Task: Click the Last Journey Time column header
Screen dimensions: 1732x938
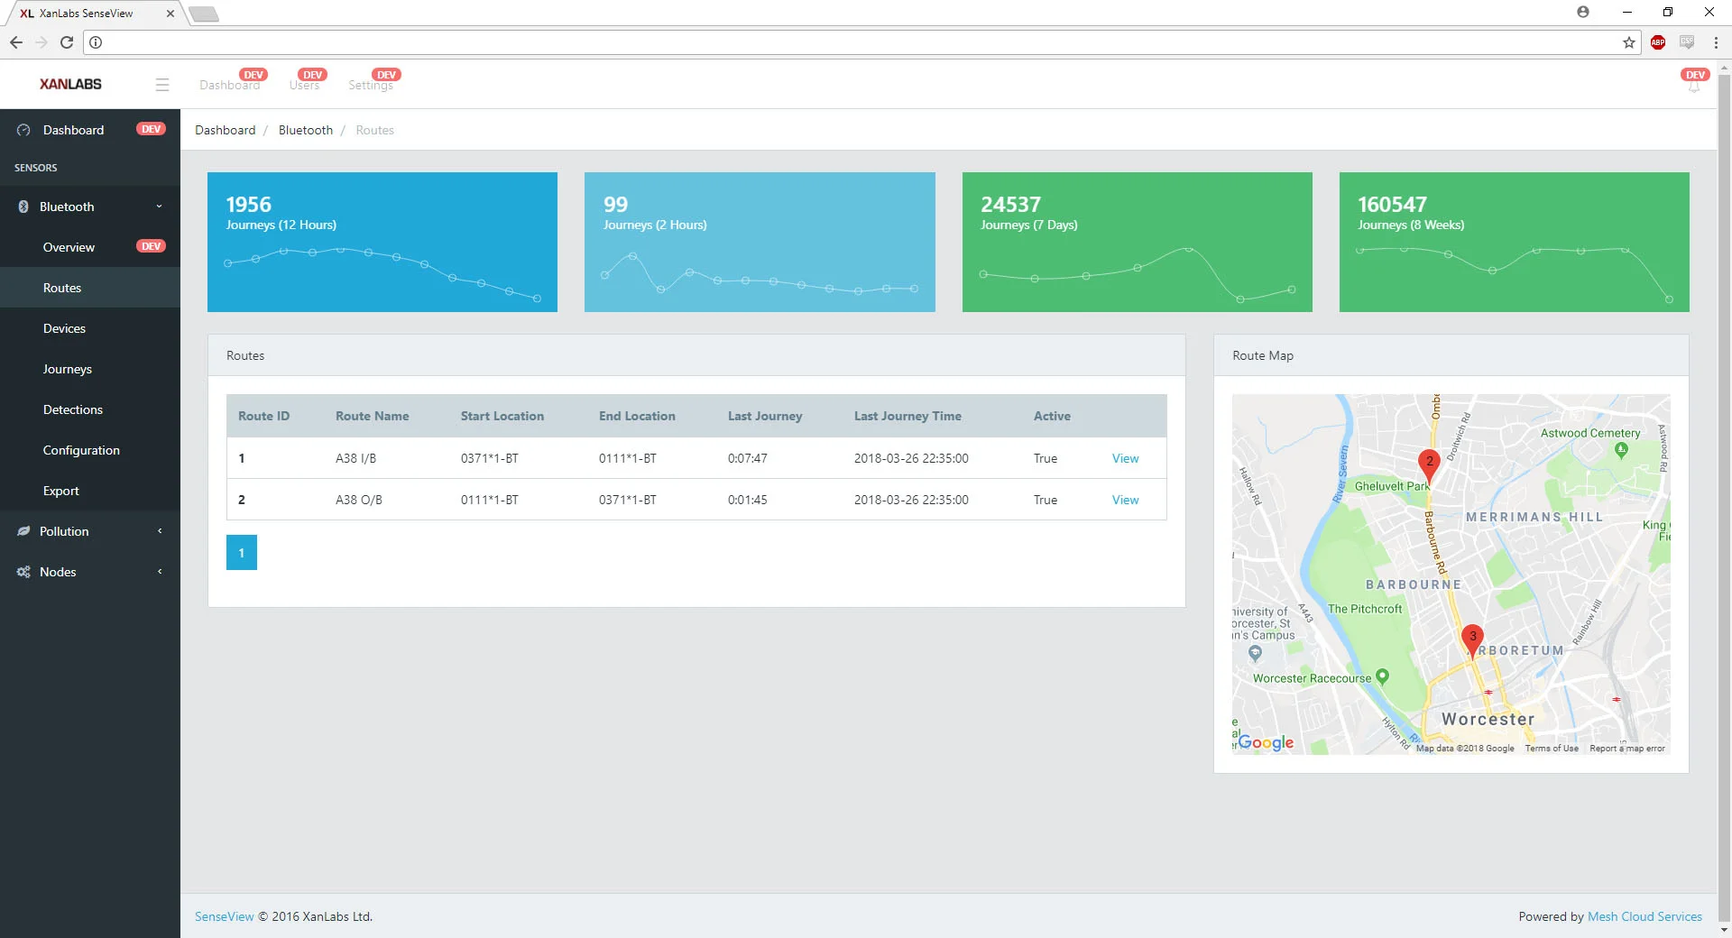Action: 907,416
